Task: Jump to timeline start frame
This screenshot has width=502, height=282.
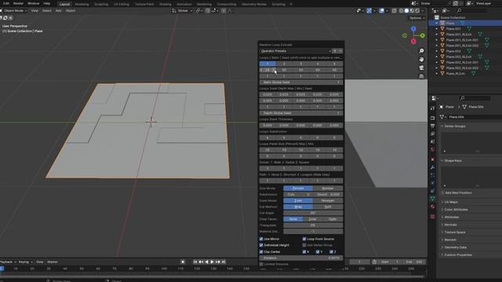Action: (x=195, y=262)
